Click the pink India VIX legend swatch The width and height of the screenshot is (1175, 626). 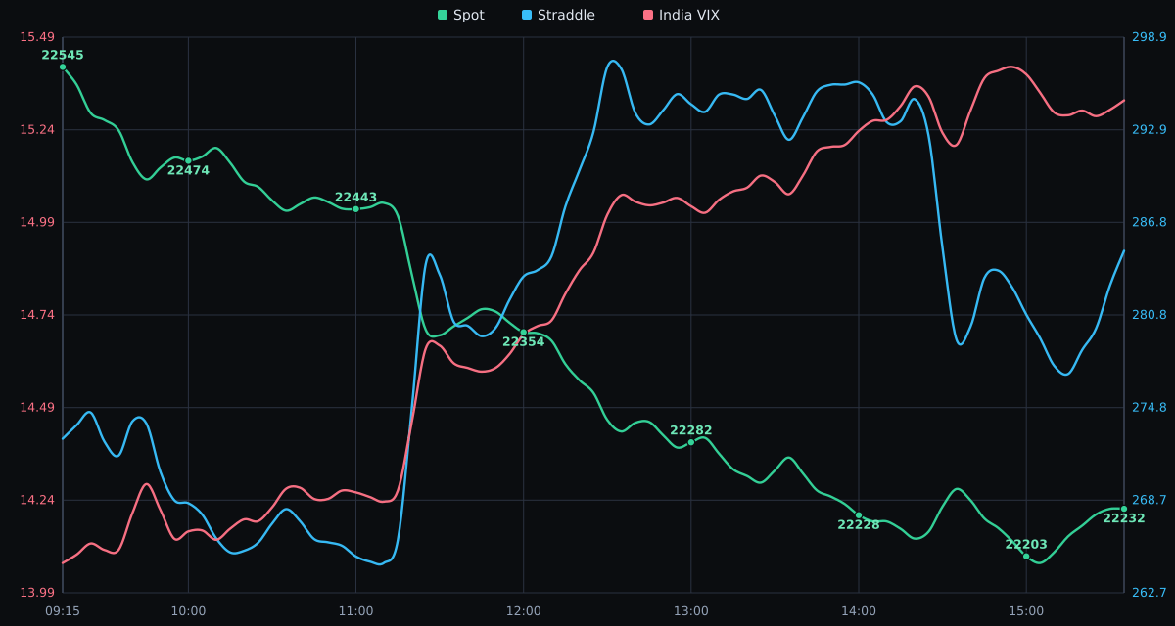click(648, 15)
